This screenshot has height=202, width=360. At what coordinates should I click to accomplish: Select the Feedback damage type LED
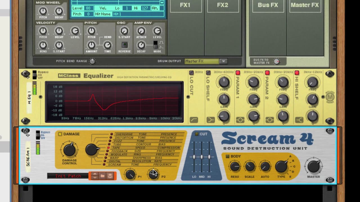107,151
